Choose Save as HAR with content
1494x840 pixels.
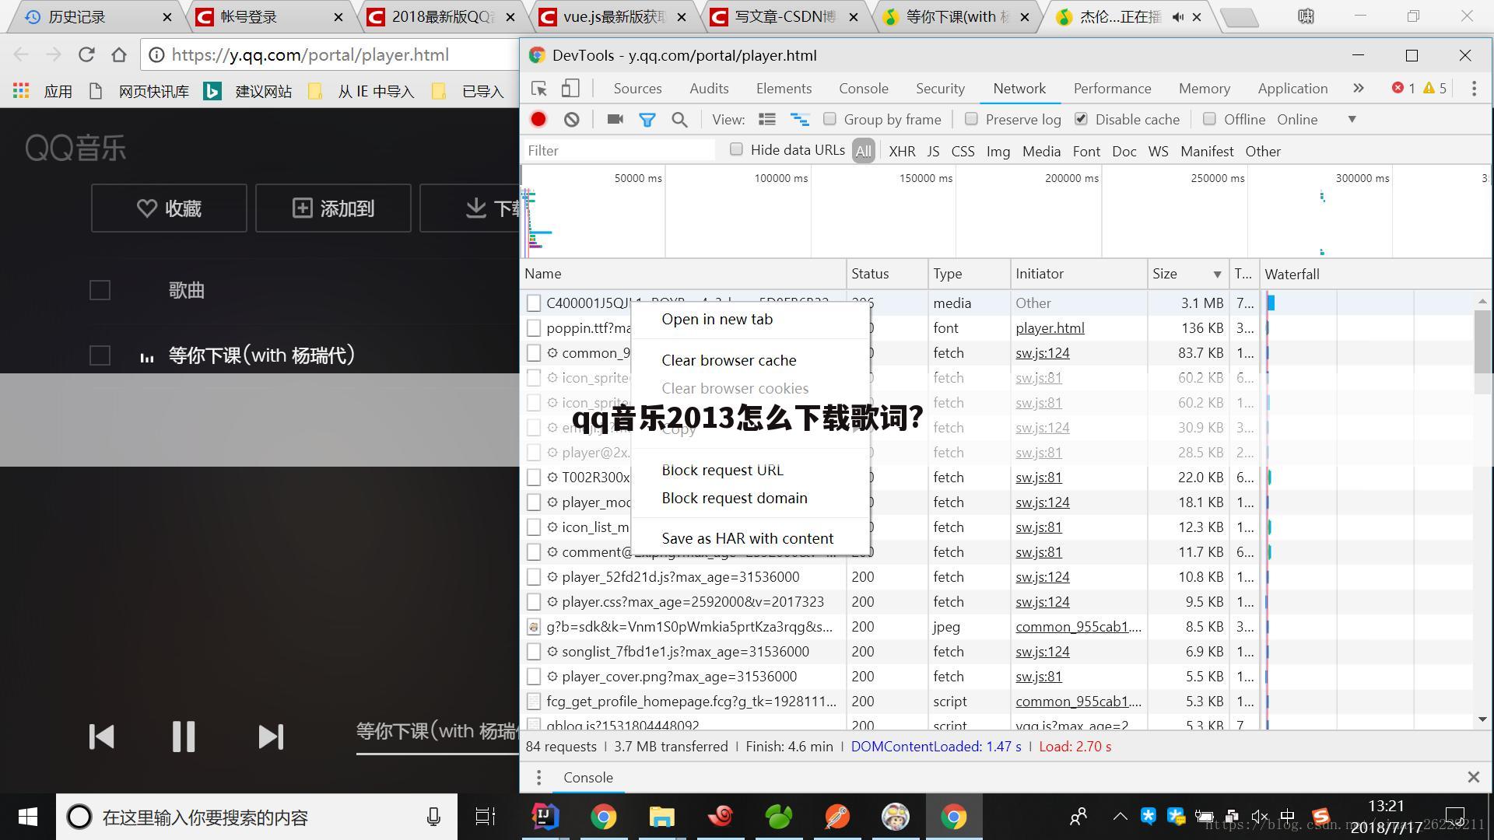tap(747, 538)
